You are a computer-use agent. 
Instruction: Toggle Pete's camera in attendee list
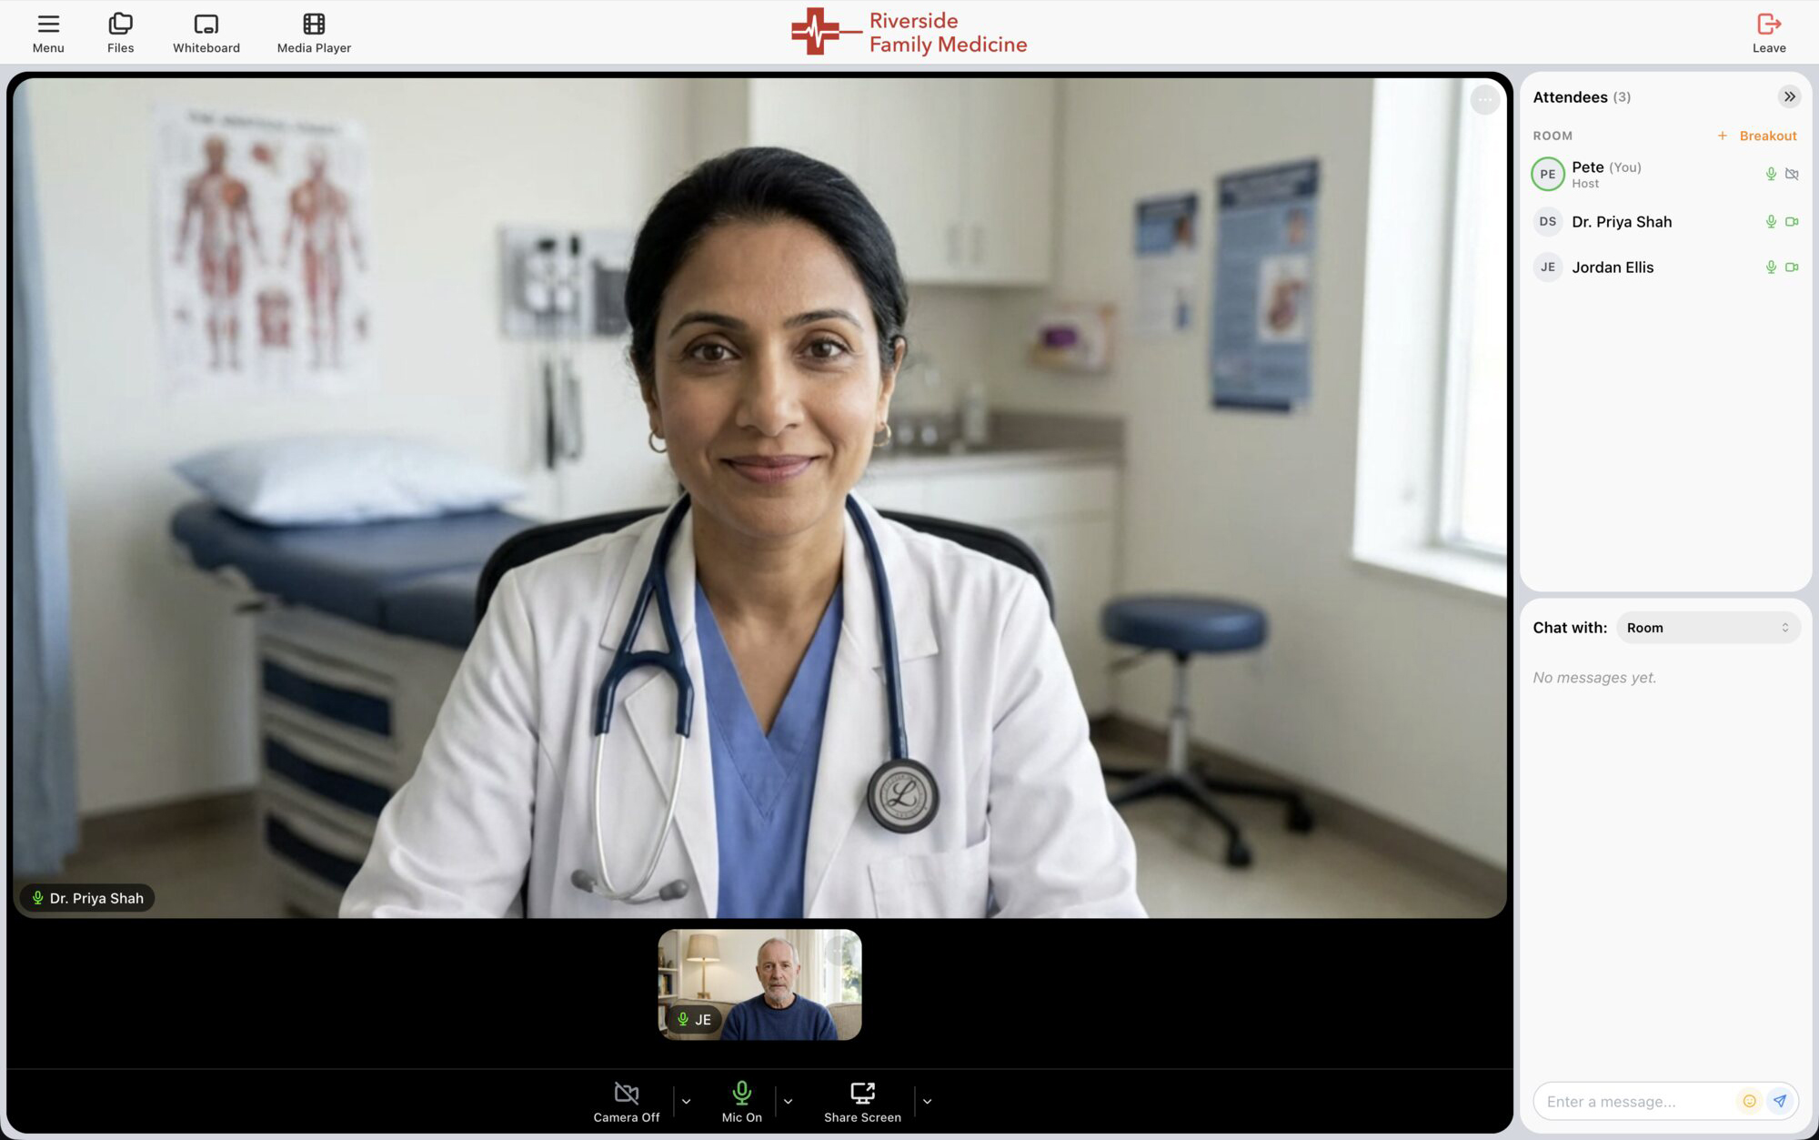[1792, 174]
